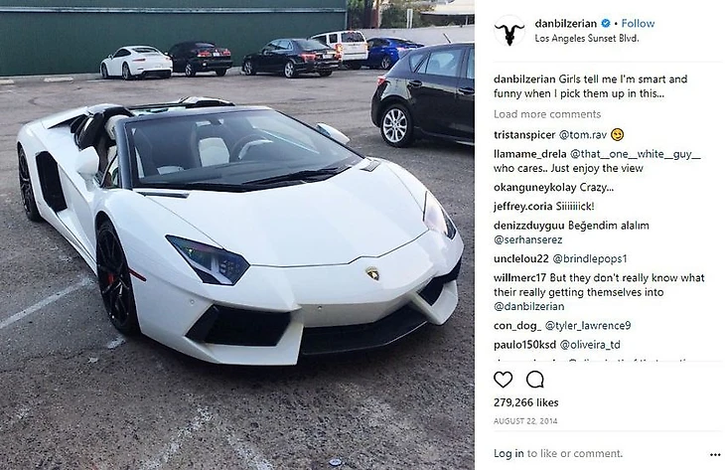This screenshot has width=725, height=470.
Task: Open danbilzerian username in the header
Action: [x=565, y=23]
